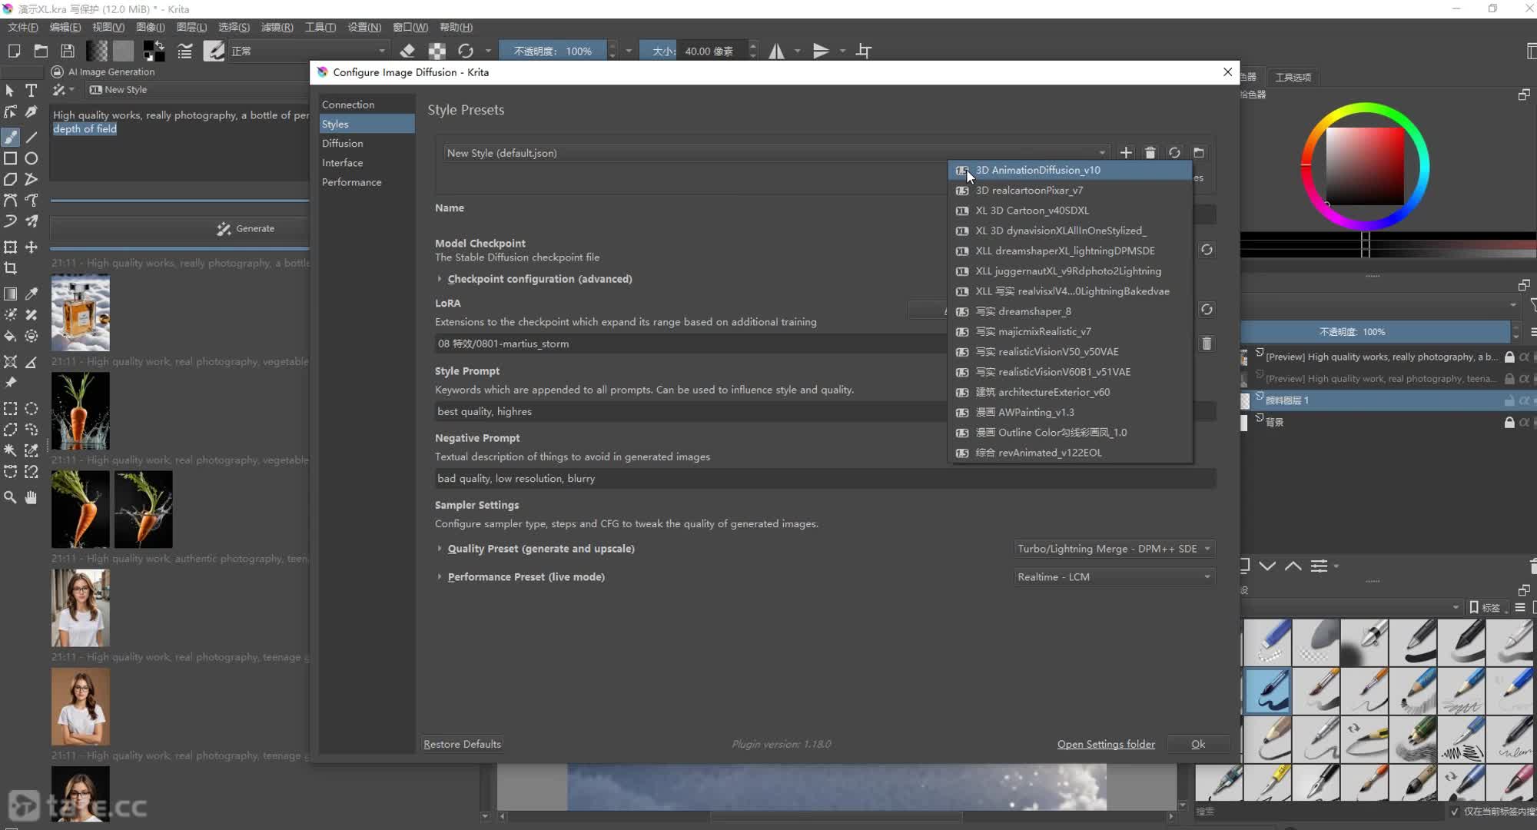Toggle alpha inherit on 背景 layer
Viewport: 1537px width, 830px height.
[x=1524, y=422]
